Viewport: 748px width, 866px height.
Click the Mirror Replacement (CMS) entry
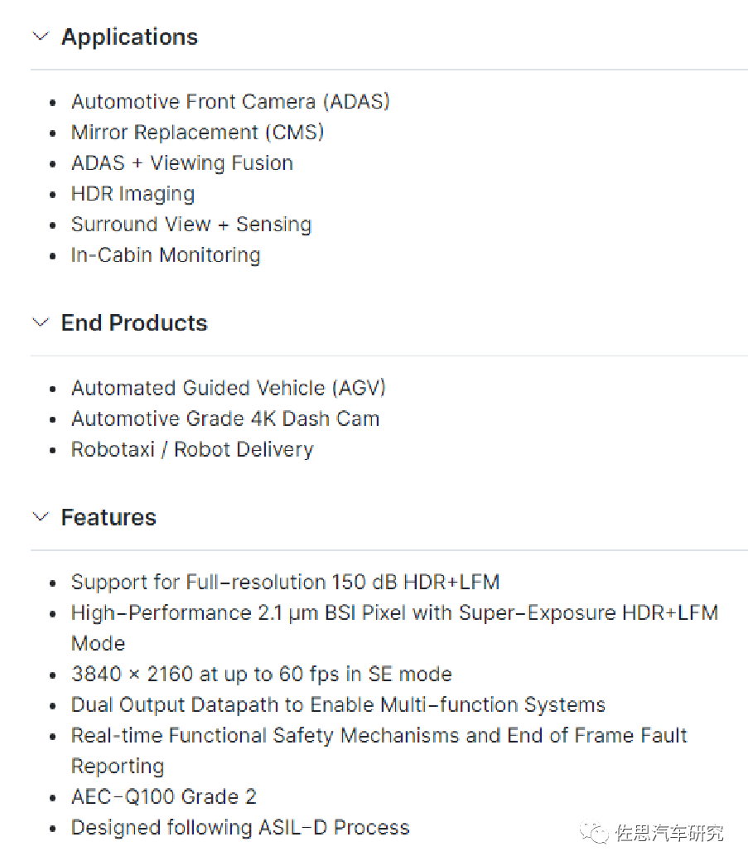[197, 133]
